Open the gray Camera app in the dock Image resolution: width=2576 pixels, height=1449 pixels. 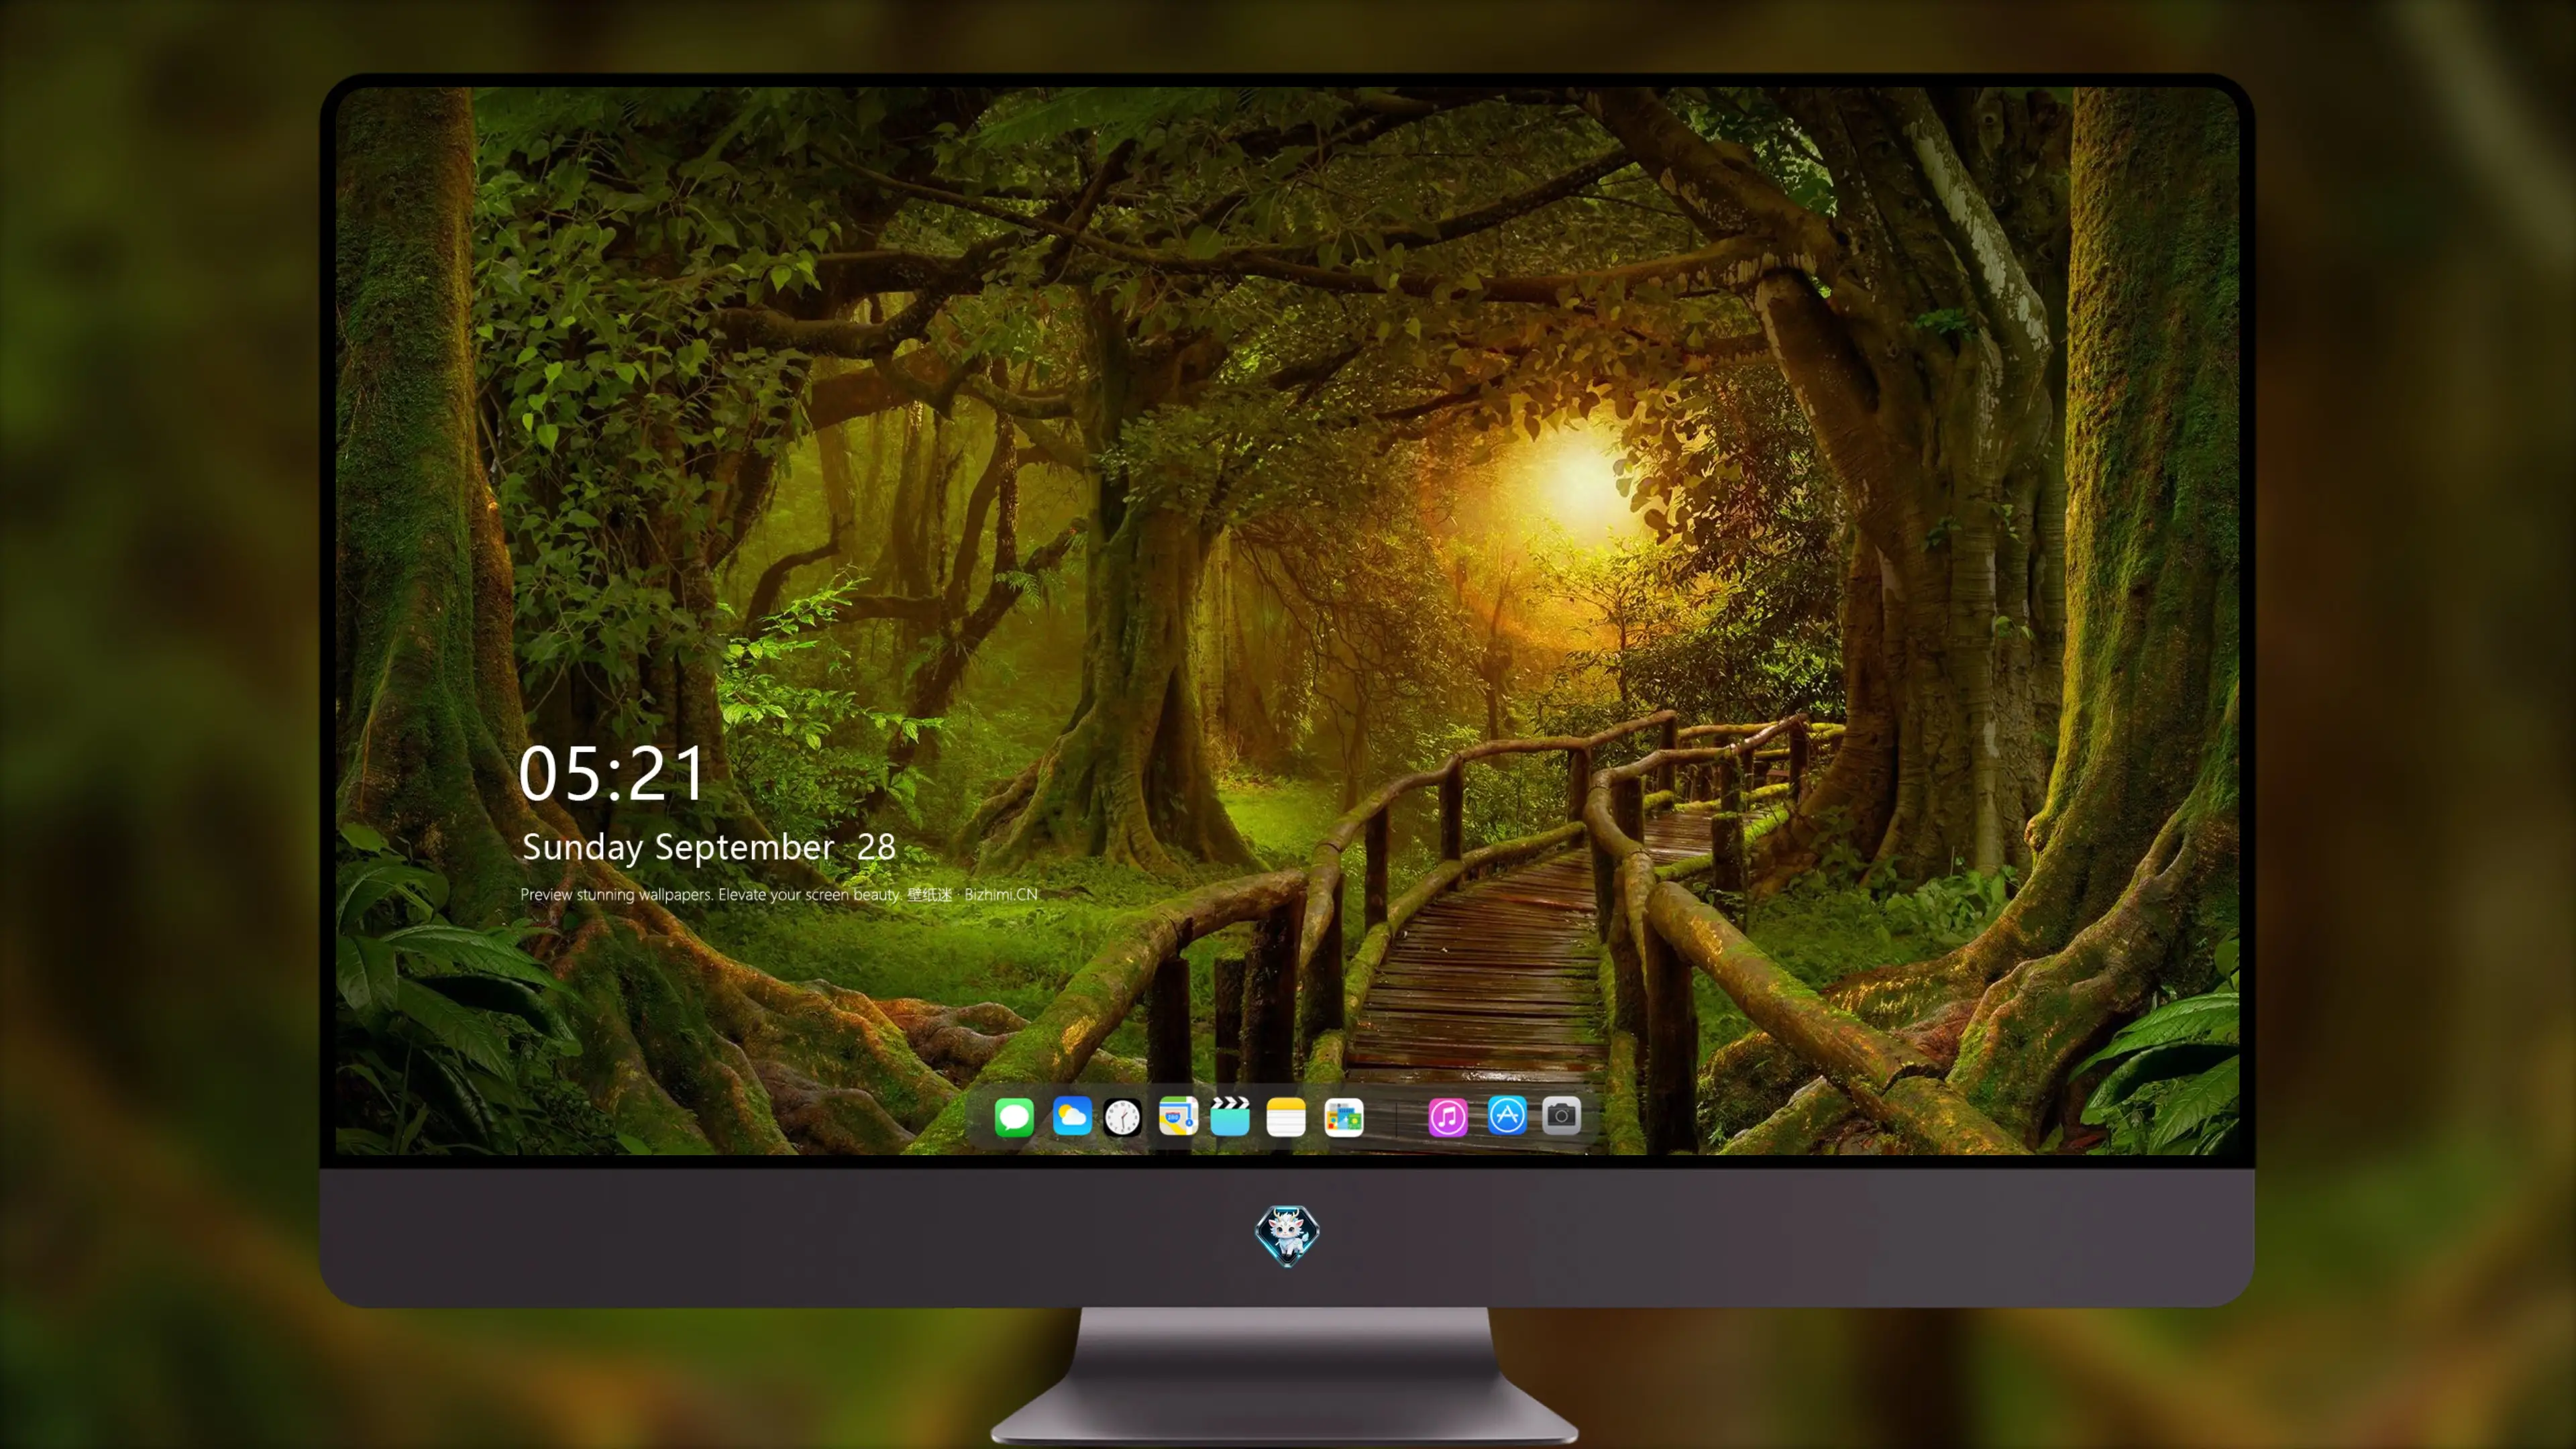click(1561, 1115)
